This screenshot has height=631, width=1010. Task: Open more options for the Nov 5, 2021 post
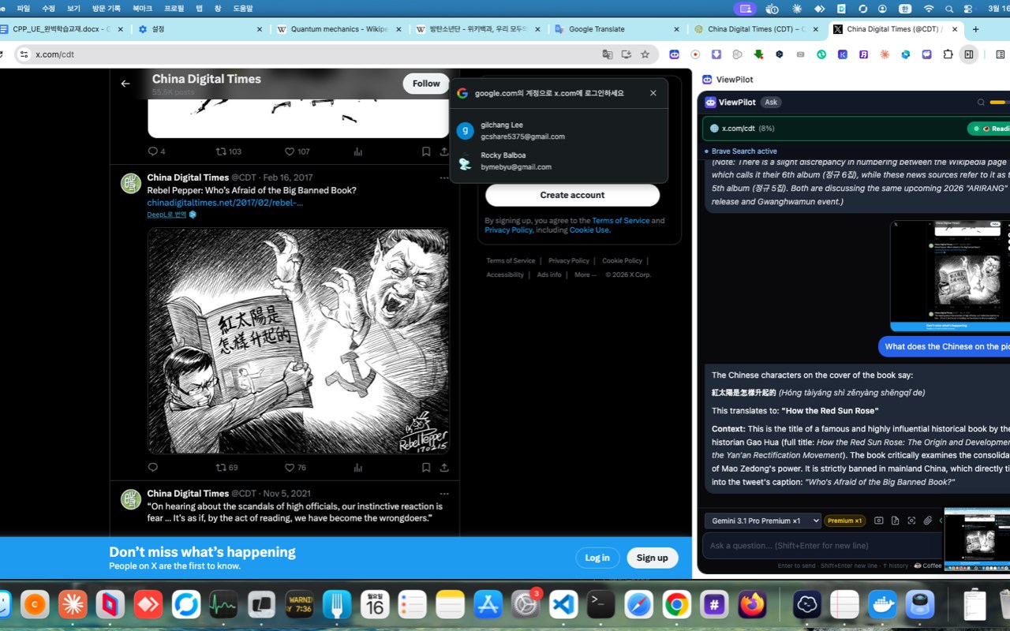(x=444, y=494)
